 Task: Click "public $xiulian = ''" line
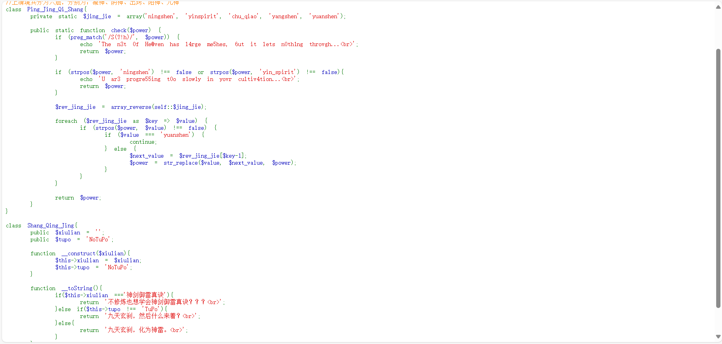(x=67, y=232)
